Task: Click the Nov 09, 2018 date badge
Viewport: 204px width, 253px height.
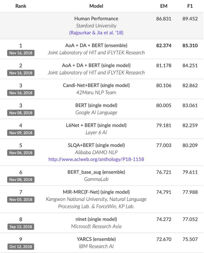Action: (x=21, y=133)
